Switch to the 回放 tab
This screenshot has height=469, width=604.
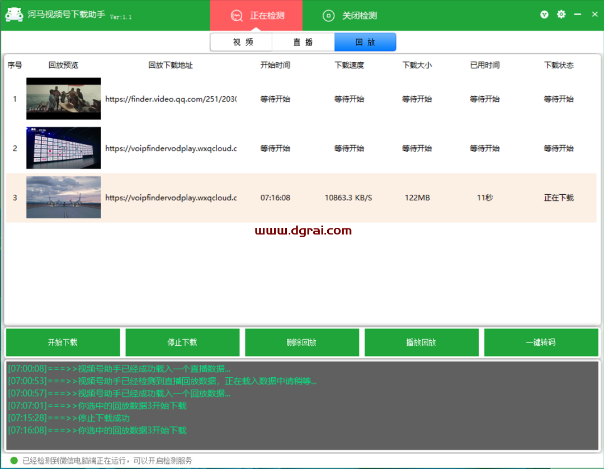point(365,42)
